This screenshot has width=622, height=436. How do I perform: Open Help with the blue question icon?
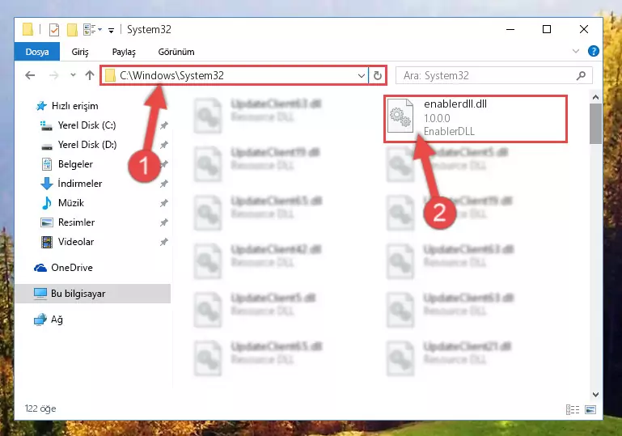(594, 51)
